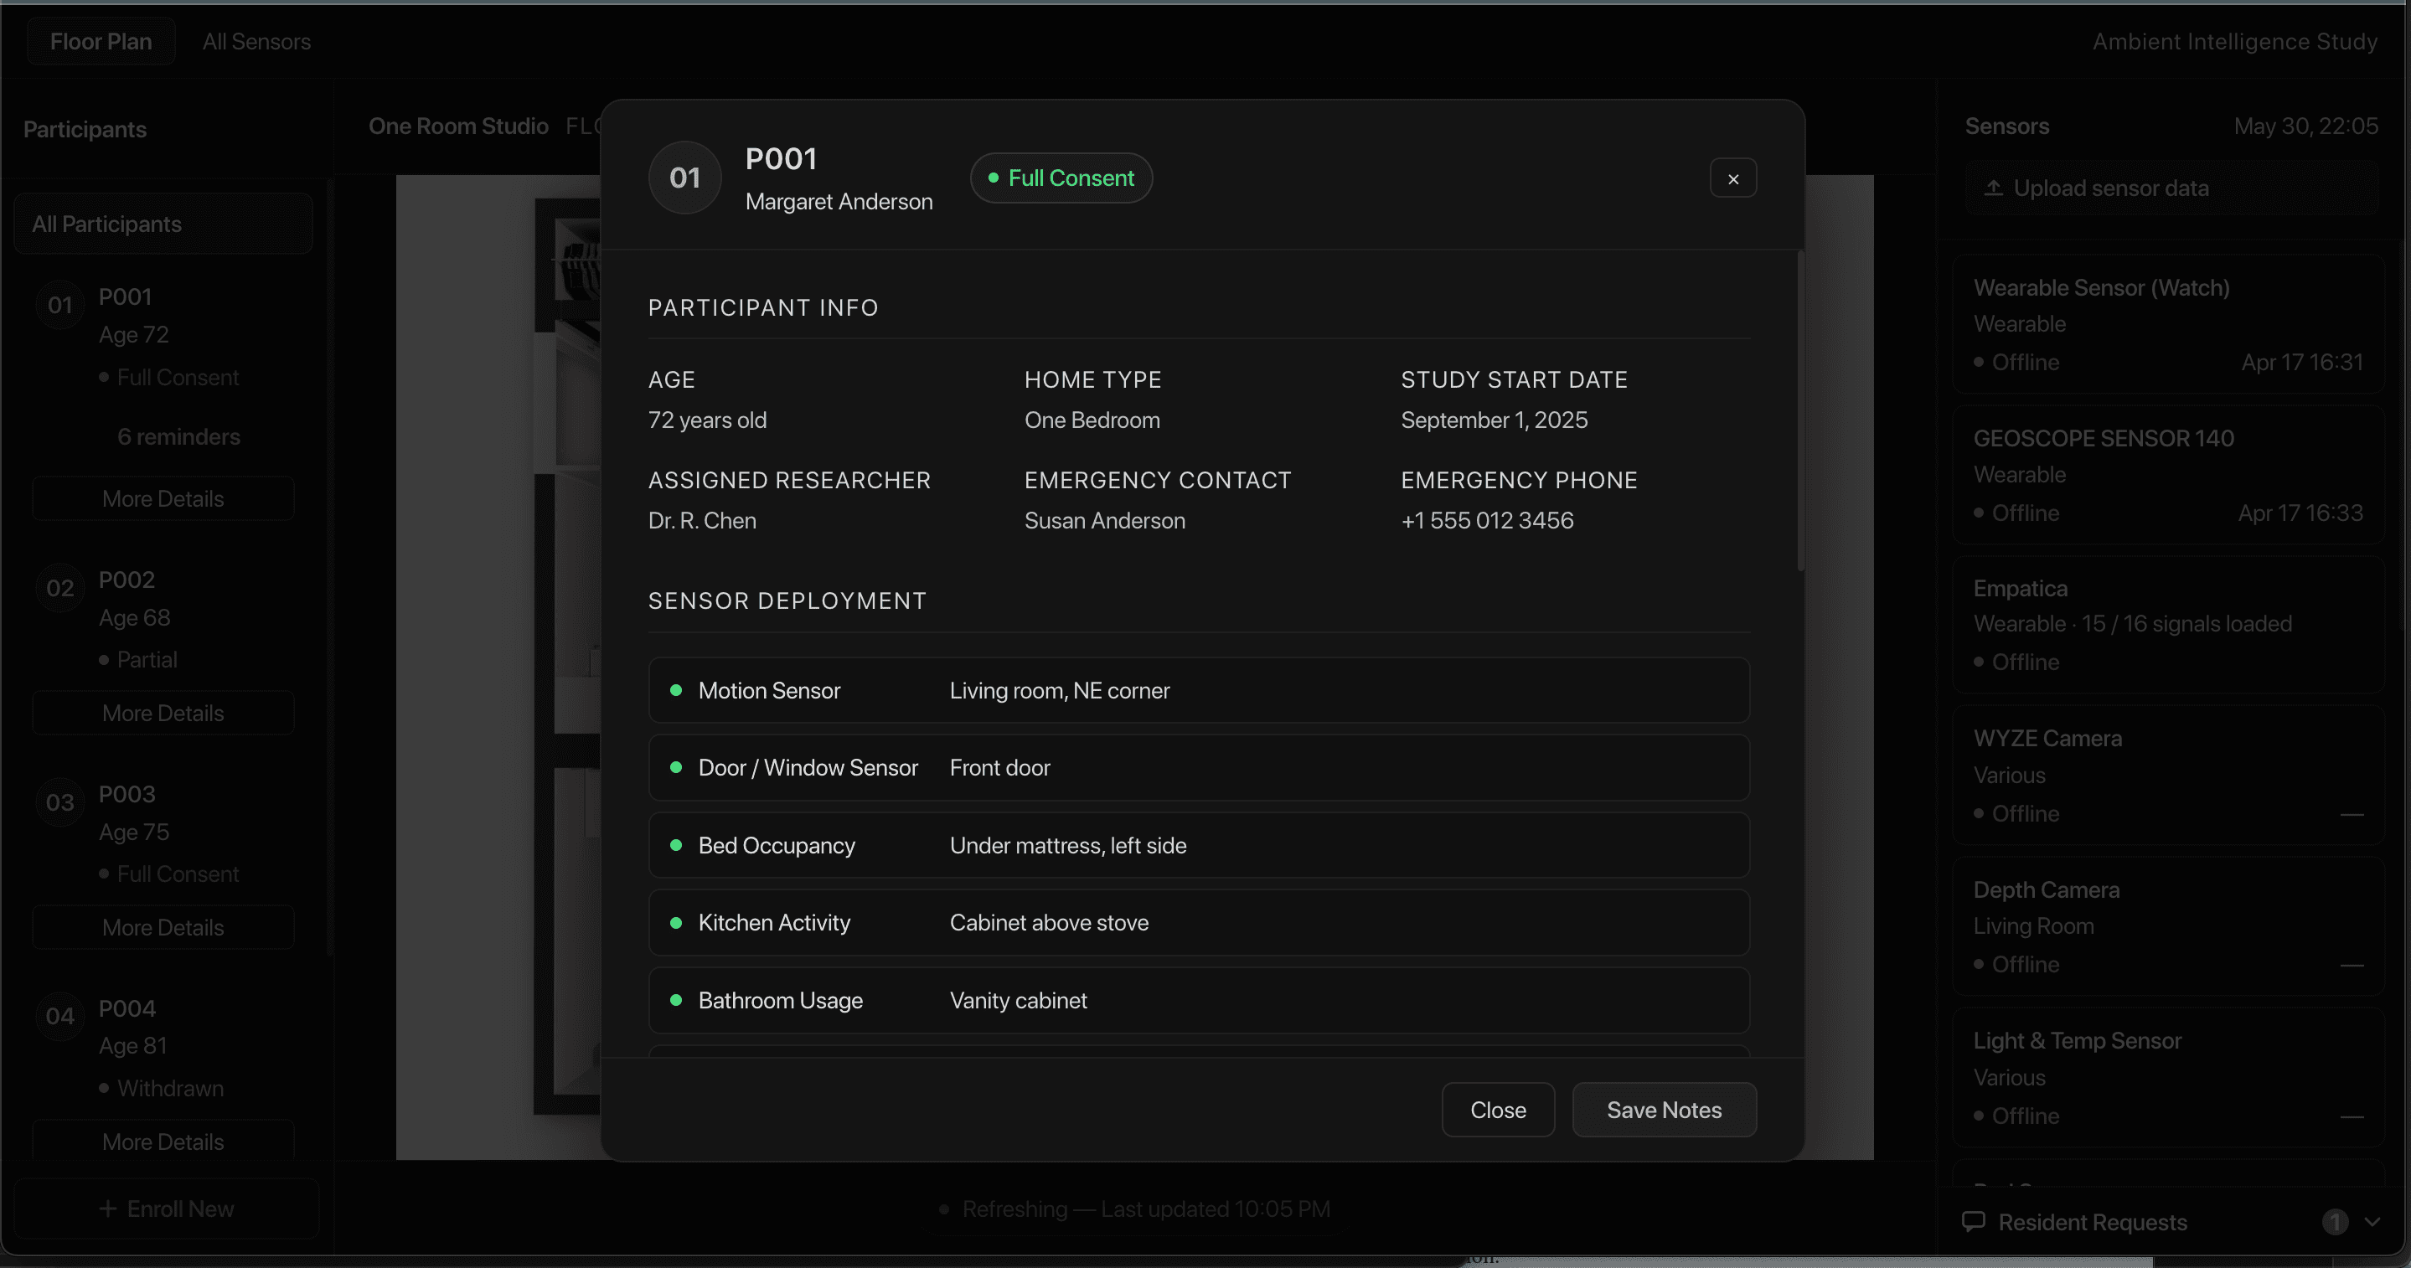Click the study start date September 1, 2025
The image size is (2411, 1268).
click(x=1494, y=420)
